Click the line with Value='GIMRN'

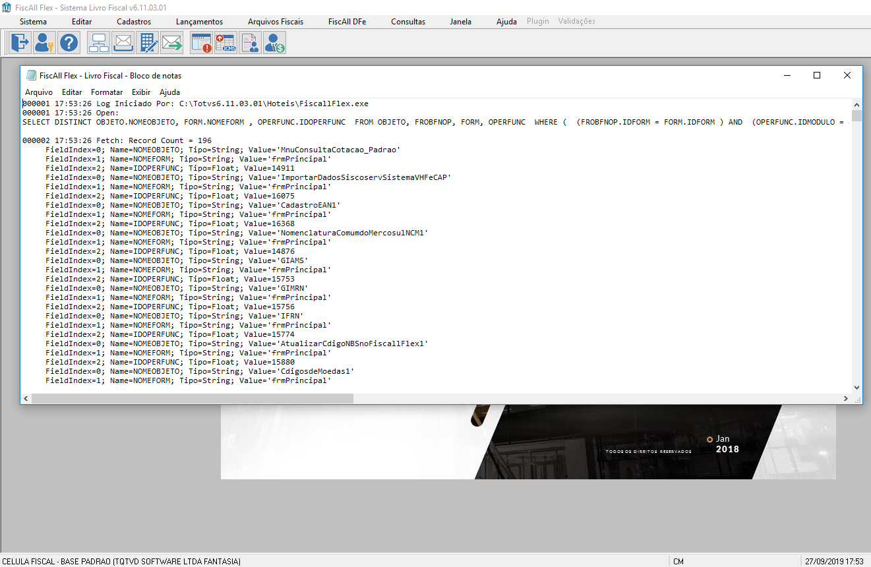177,288
